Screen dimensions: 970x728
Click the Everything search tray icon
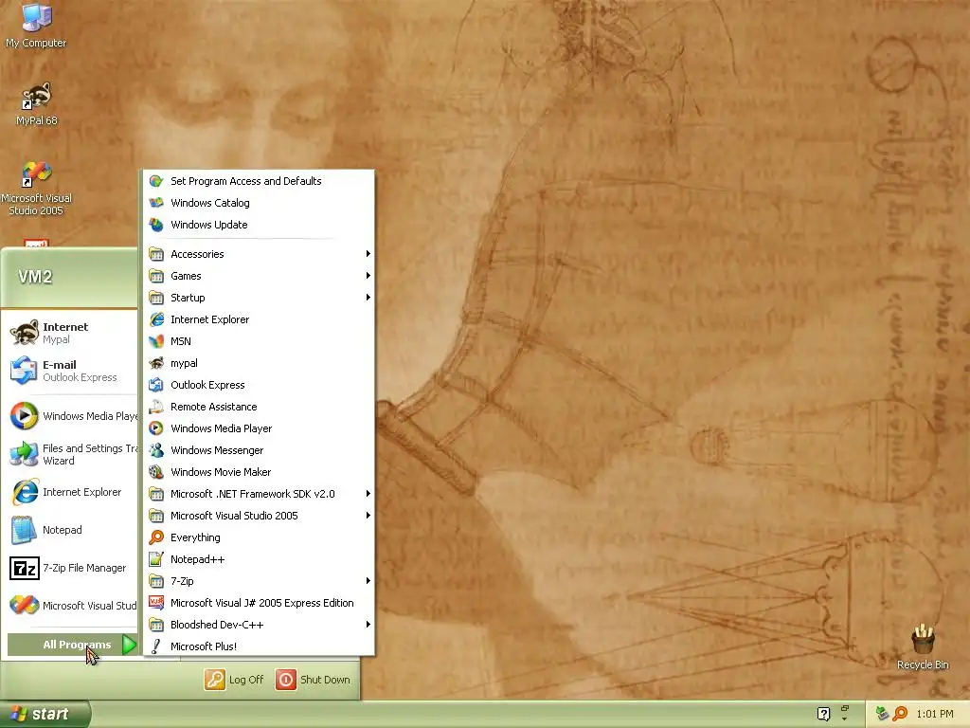[x=900, y=714]
